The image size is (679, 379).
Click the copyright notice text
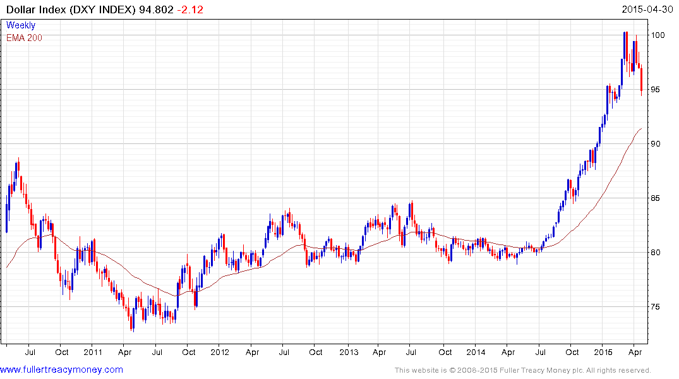[523, 370]
